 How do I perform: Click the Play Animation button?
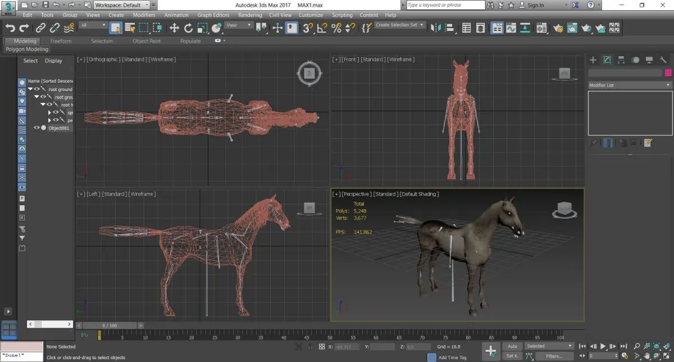tap(603, 346)
